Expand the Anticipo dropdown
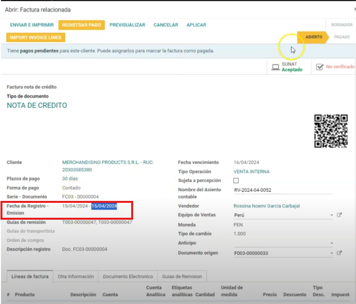 [332, 243]
